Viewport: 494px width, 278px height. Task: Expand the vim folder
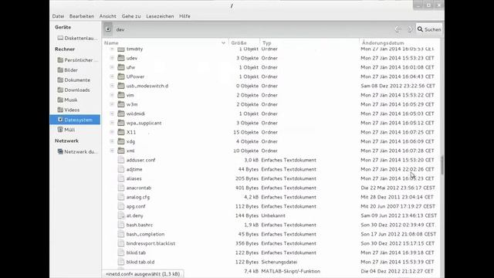pyautogui.click(x=112, y=95)
